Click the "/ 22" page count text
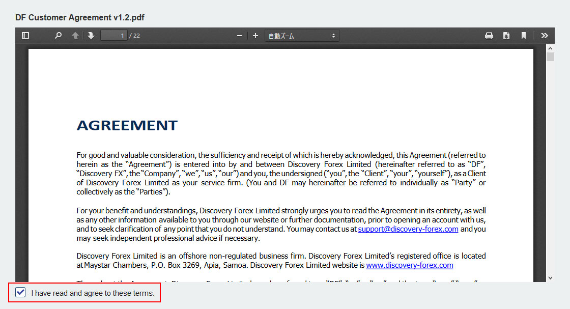The image size is (570, 309). click(134, 36)
